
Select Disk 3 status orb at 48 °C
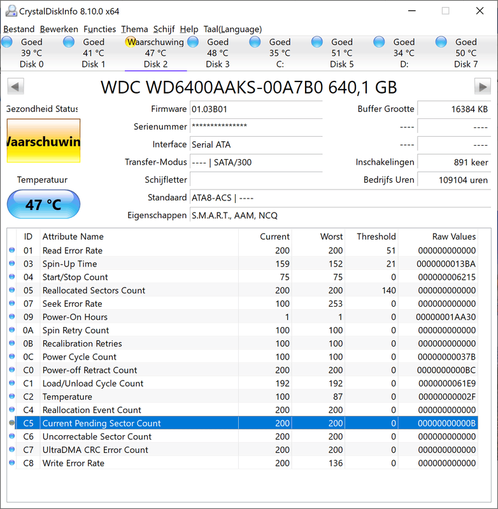point(193,42)
